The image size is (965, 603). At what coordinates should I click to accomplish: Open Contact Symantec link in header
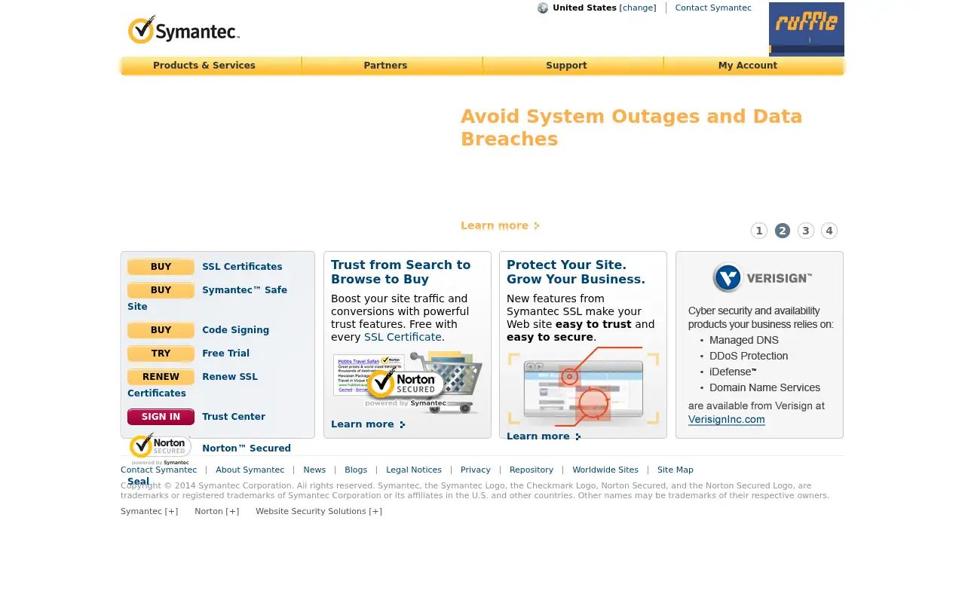coord(713,8)
